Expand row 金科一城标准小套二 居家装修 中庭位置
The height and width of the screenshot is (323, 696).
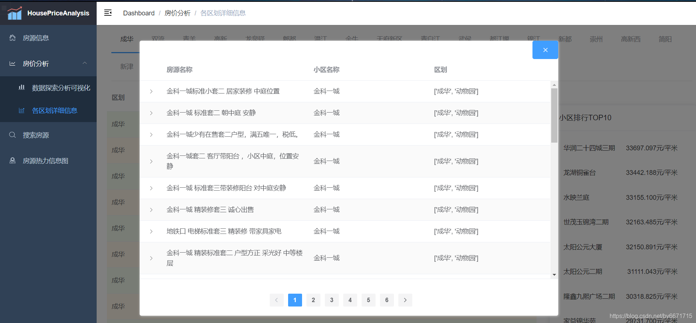[x=151, y=91]
